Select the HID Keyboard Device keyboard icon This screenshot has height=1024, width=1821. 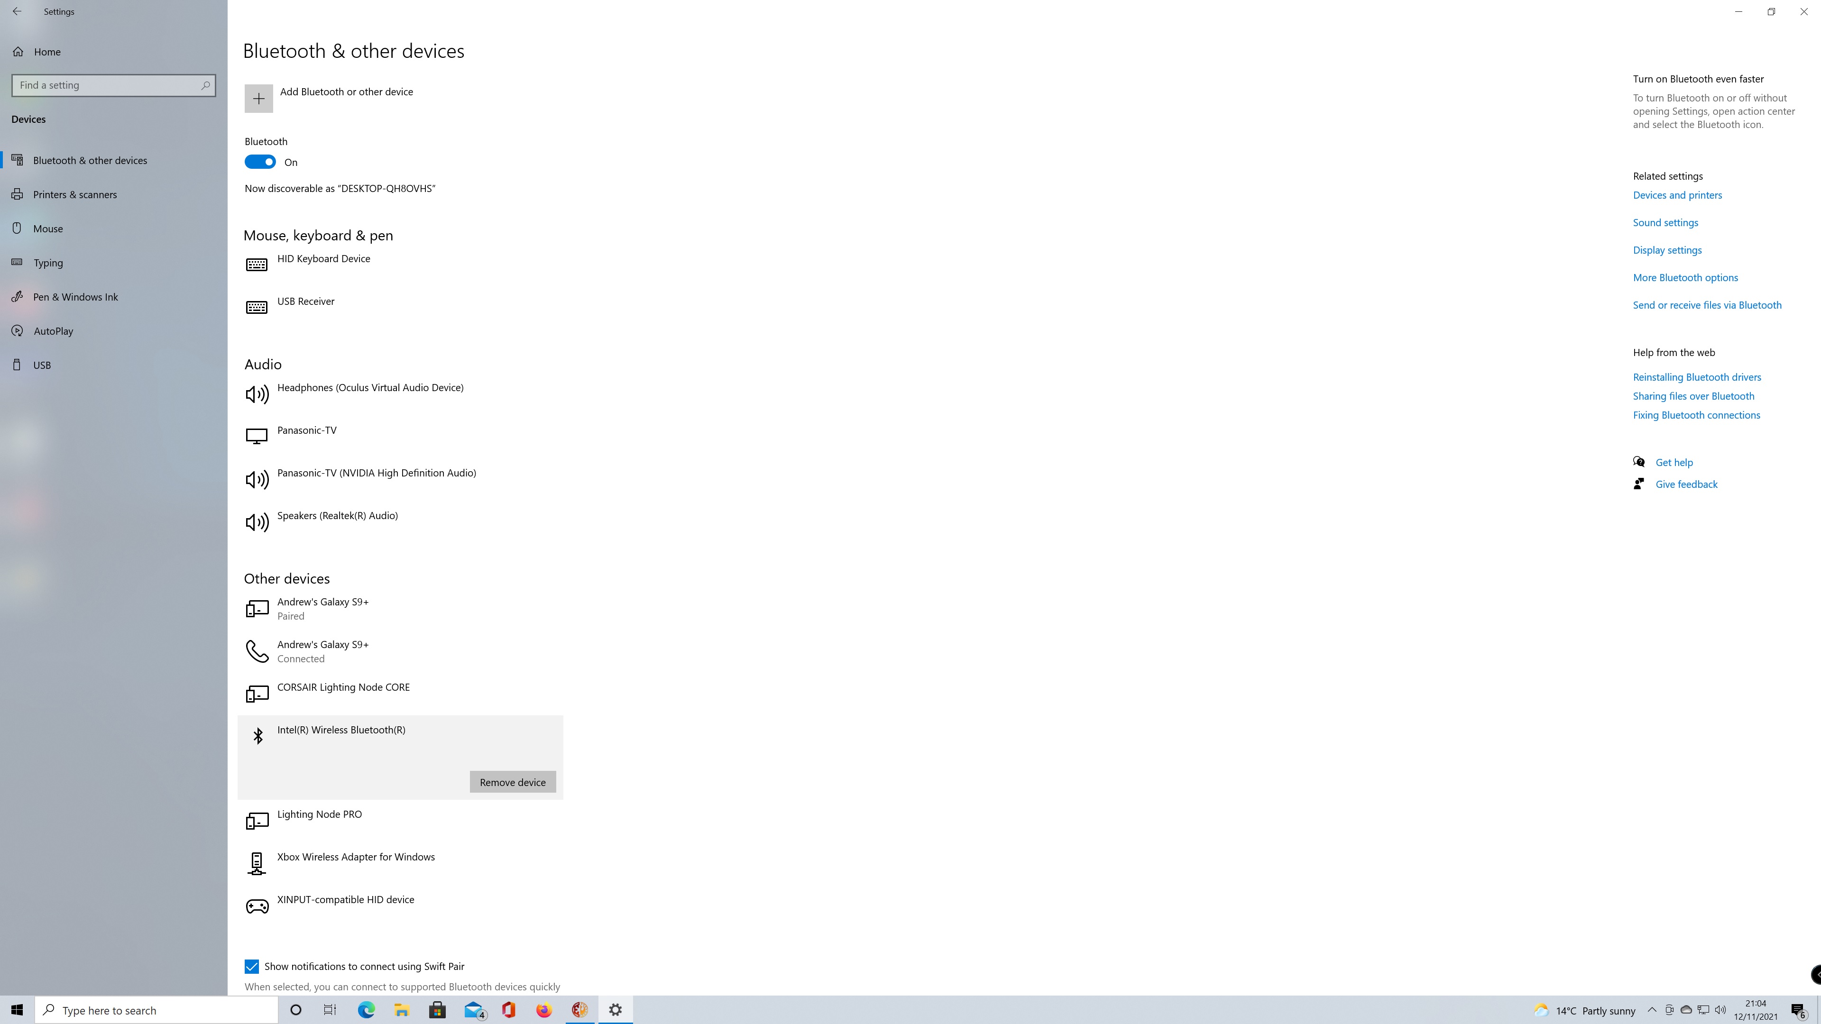[257, 265]
